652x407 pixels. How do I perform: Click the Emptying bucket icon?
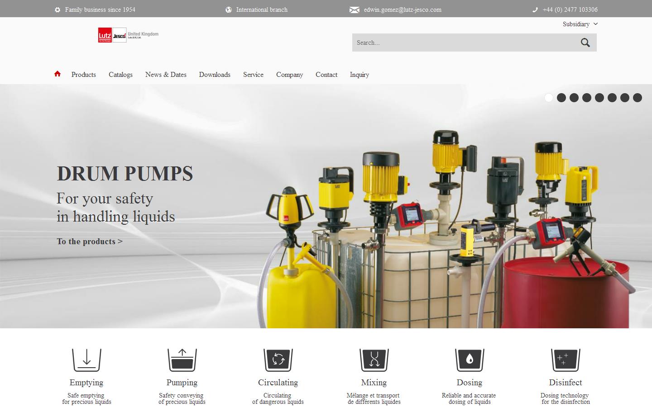(x=86, y=359)
